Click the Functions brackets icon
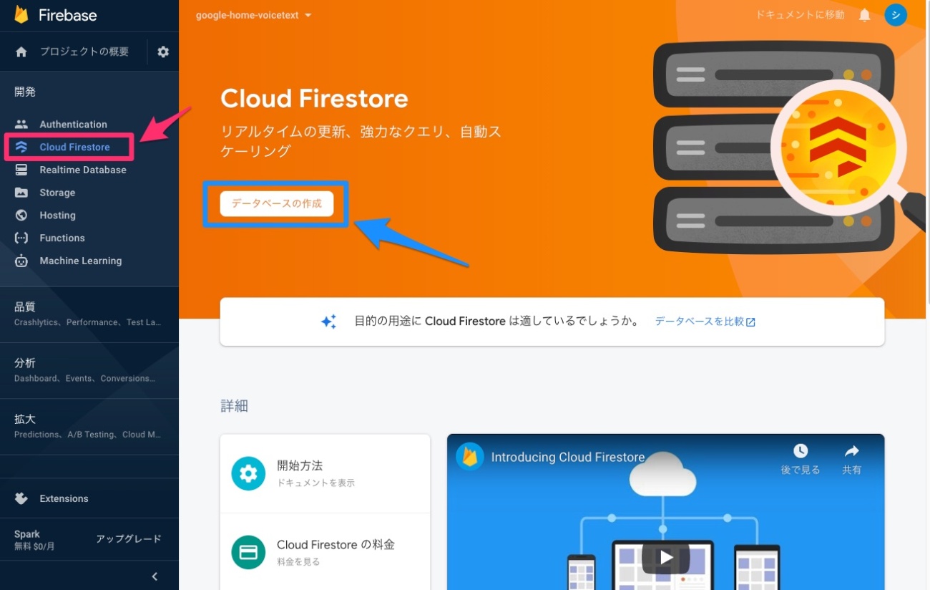The image size is (930, 590). (21, 238)
